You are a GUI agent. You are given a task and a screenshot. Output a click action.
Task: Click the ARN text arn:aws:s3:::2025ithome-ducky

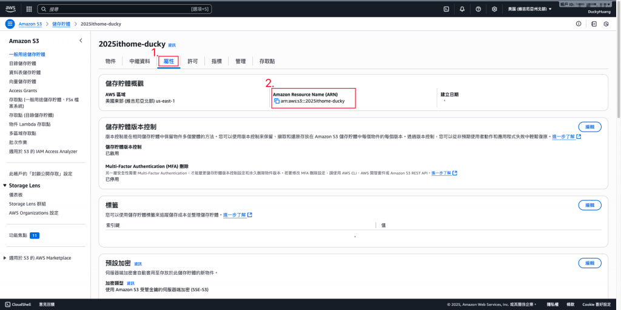(x=312, y=101)
